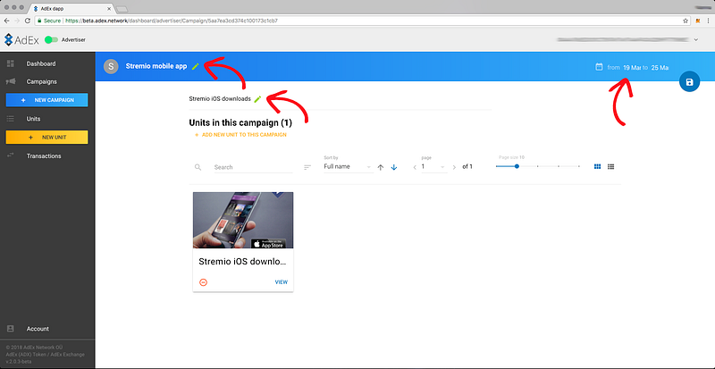Click the browser back arrow

point(7,21)
